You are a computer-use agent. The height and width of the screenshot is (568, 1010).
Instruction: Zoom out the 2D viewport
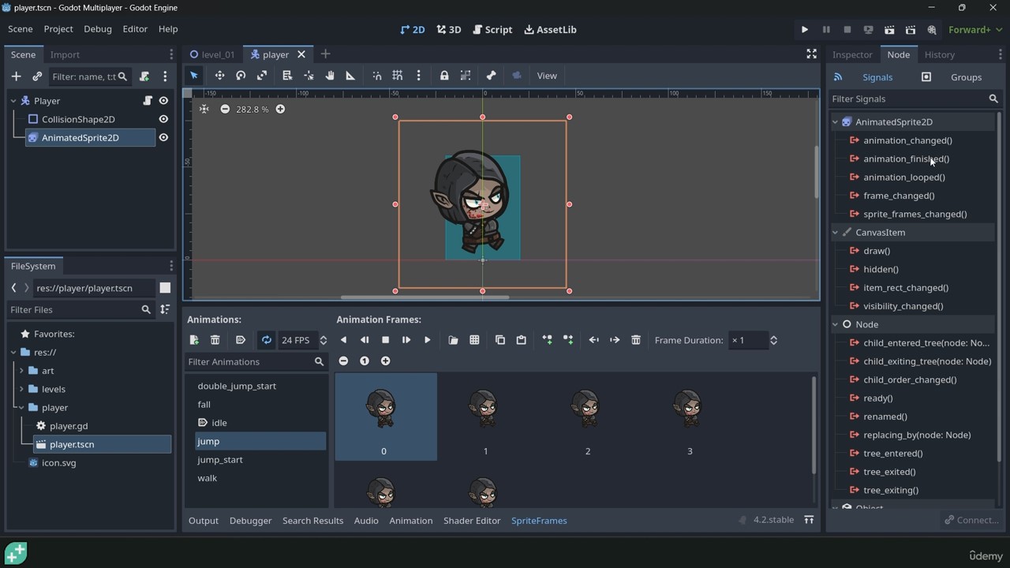pos(225,109)
